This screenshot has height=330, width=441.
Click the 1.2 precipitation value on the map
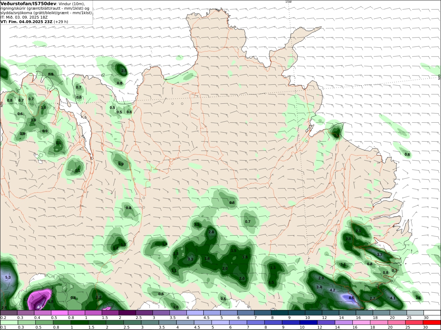tap(115, 248)
